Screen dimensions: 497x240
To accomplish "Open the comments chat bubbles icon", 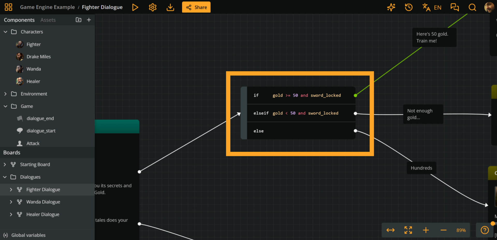I will (455, 7).
